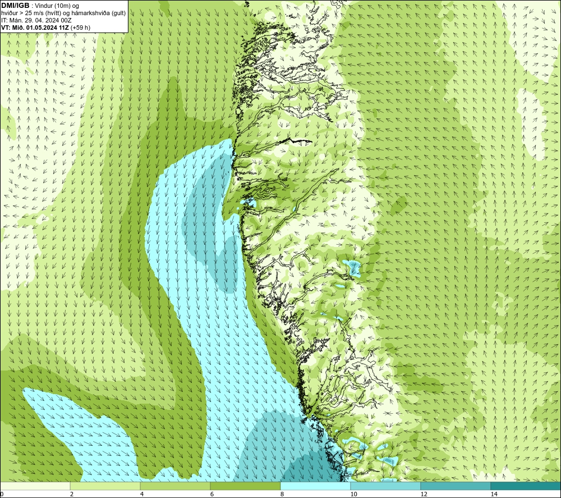Click the olive green 6–8 m/s scale segment

246,486
